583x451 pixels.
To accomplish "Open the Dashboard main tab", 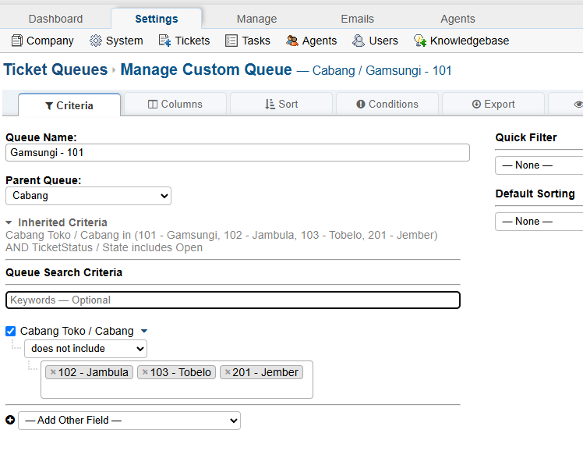I will point(55,19).
